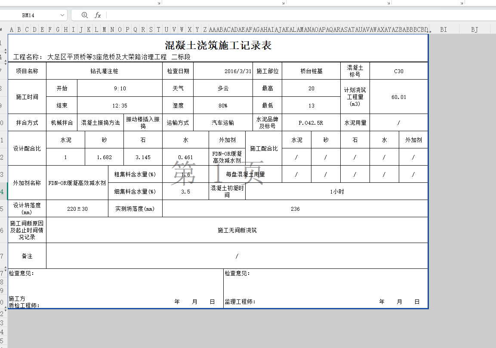This screenshot has width=496, height=348.
Task: Click the planned volume cell 60.01
Action: point(398,97)
